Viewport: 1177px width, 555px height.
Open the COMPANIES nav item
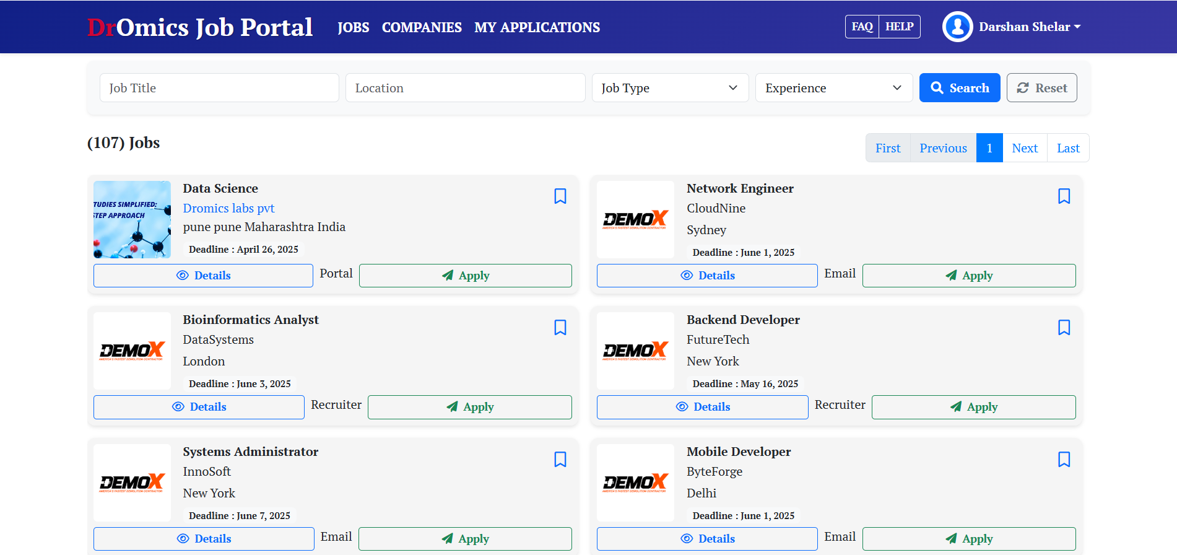tap(422, 27)
